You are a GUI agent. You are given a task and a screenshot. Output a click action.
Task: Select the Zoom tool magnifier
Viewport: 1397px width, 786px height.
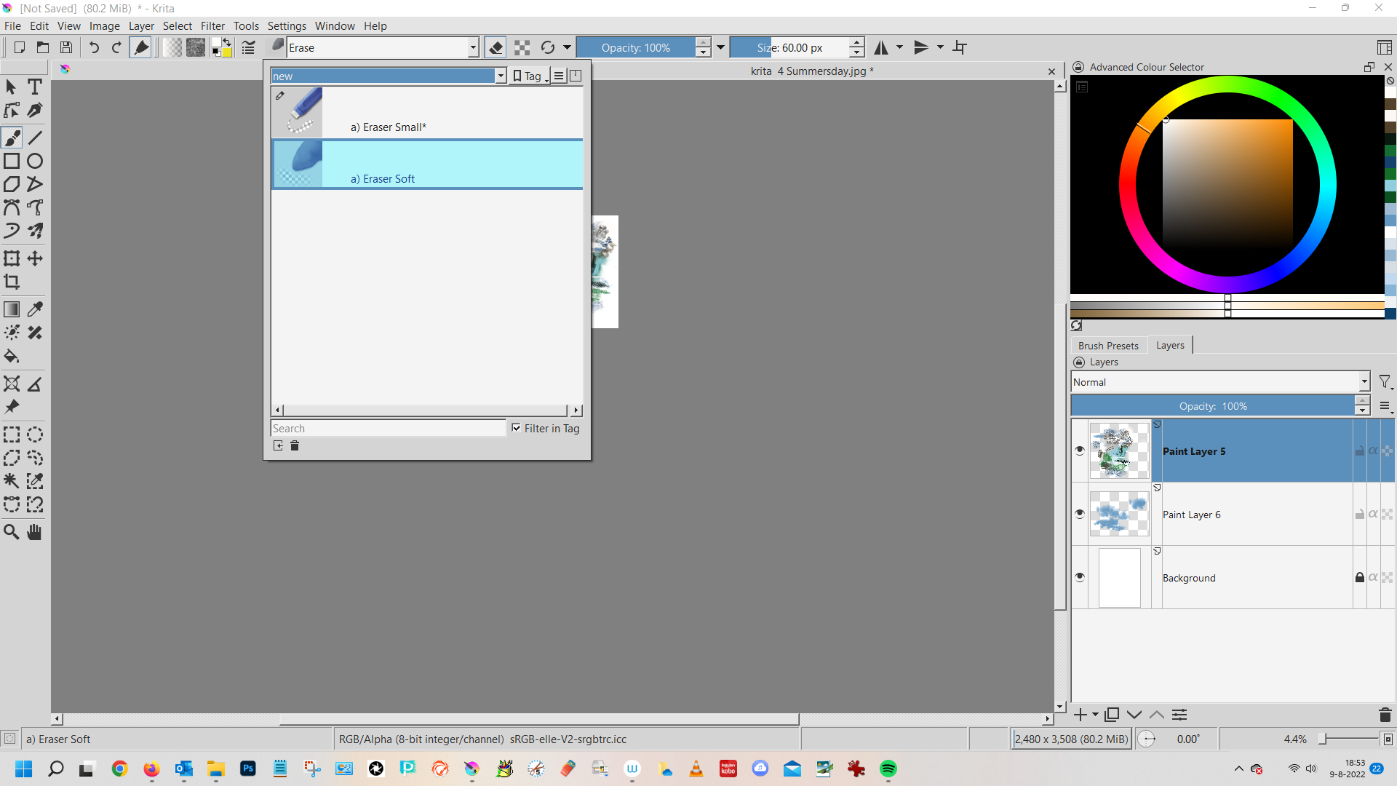click(x=12, y=532)
